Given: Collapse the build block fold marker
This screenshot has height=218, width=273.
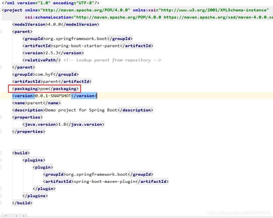Looking at the screenshot, I should coord(1,153).
